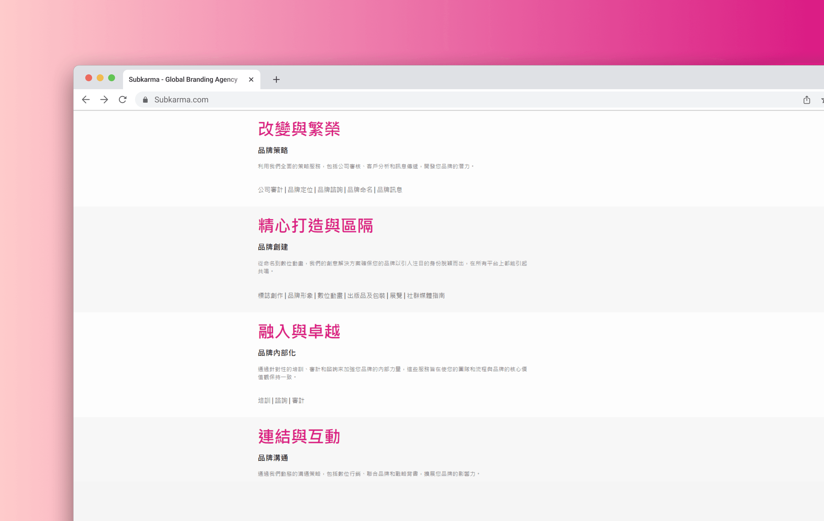
Task: Click the 數位動畫 service item
Action: click(x=330, y=296)
